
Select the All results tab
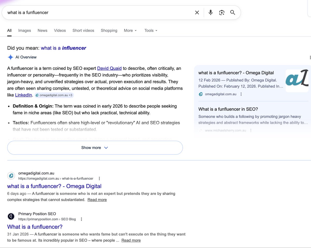[x=9, y=31]
